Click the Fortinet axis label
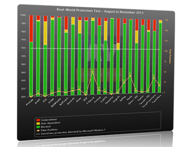The height and width of the screenshot is (147, 192). click(x=98, y=100)
